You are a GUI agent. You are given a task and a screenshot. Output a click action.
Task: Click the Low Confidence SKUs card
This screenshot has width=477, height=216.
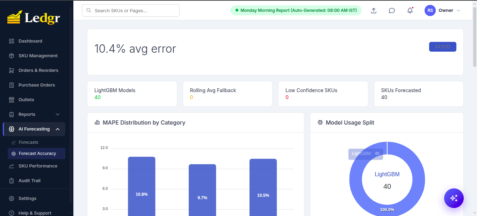point(323,94)
